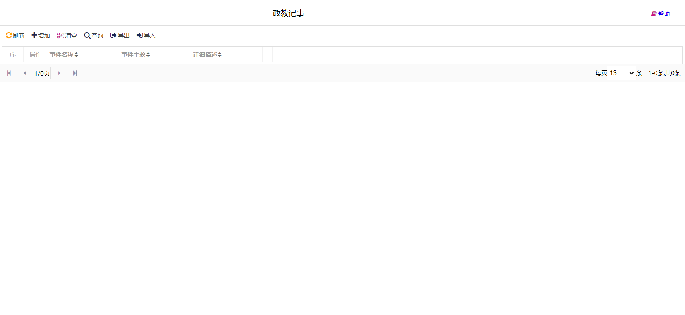Click the 政教记事 page title

tap(289, 13)
